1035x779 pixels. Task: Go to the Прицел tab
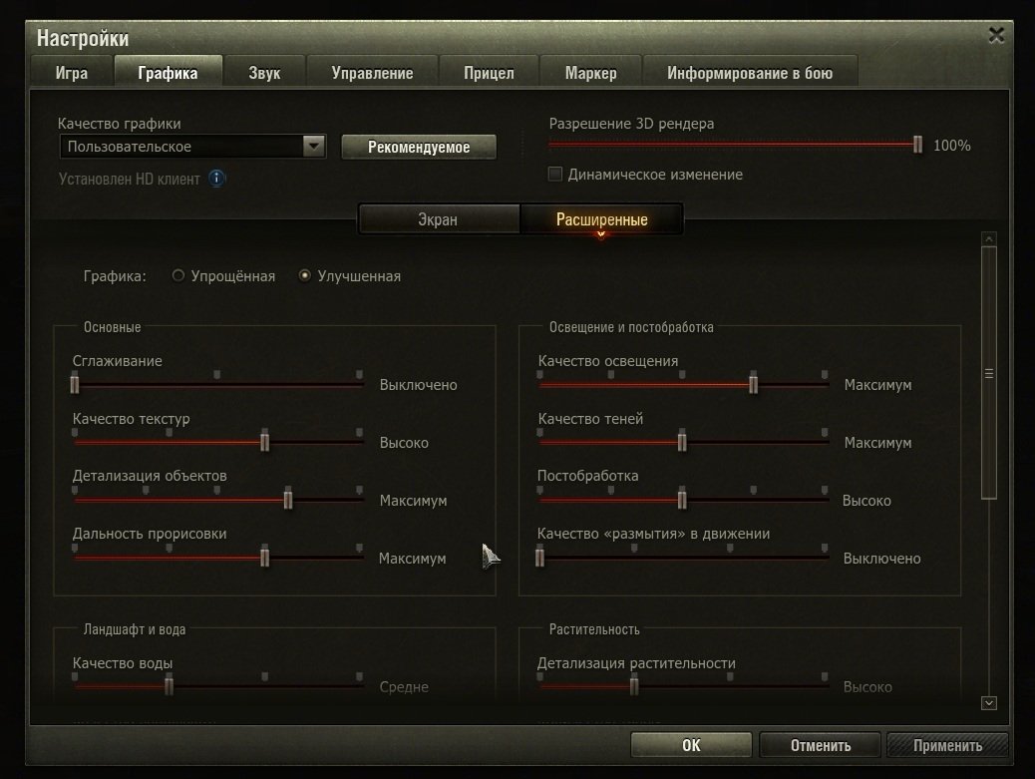[489, 73]
